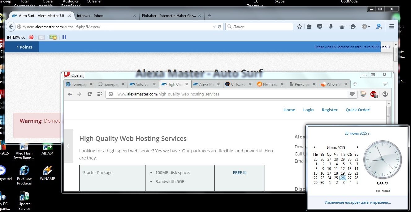Switch to the Регистра Opera tab

point(302,84)
